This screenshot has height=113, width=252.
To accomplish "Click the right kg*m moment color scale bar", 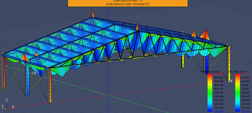I will click(237, 92).
